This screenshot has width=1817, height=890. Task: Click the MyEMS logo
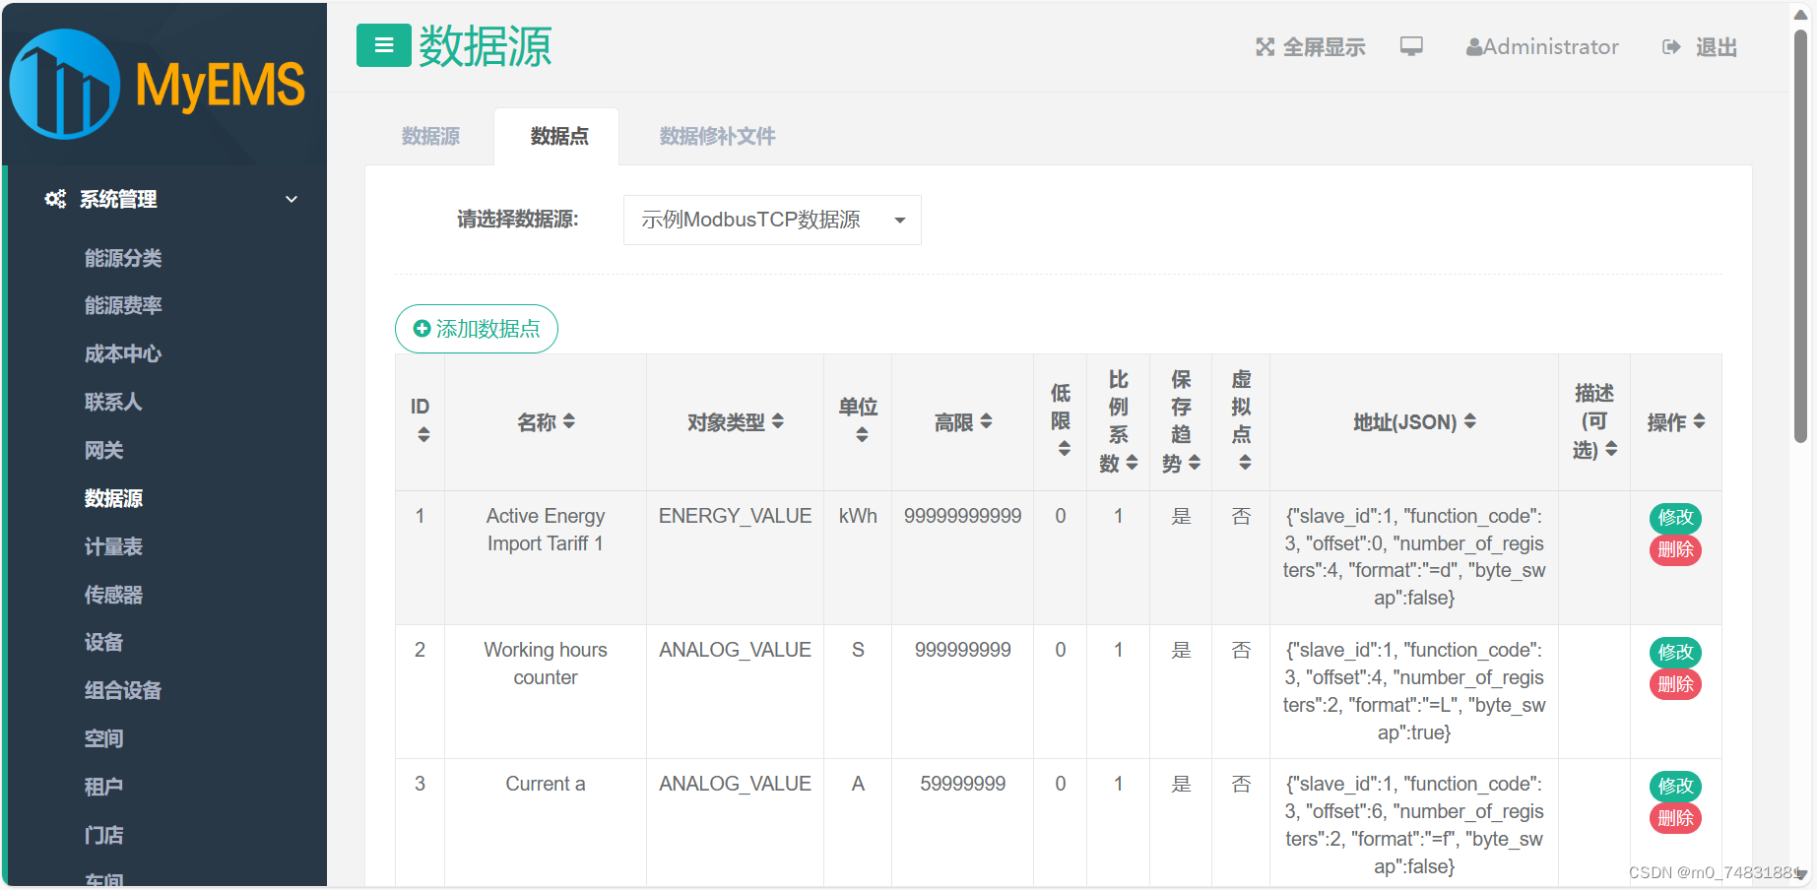[158, 84]
